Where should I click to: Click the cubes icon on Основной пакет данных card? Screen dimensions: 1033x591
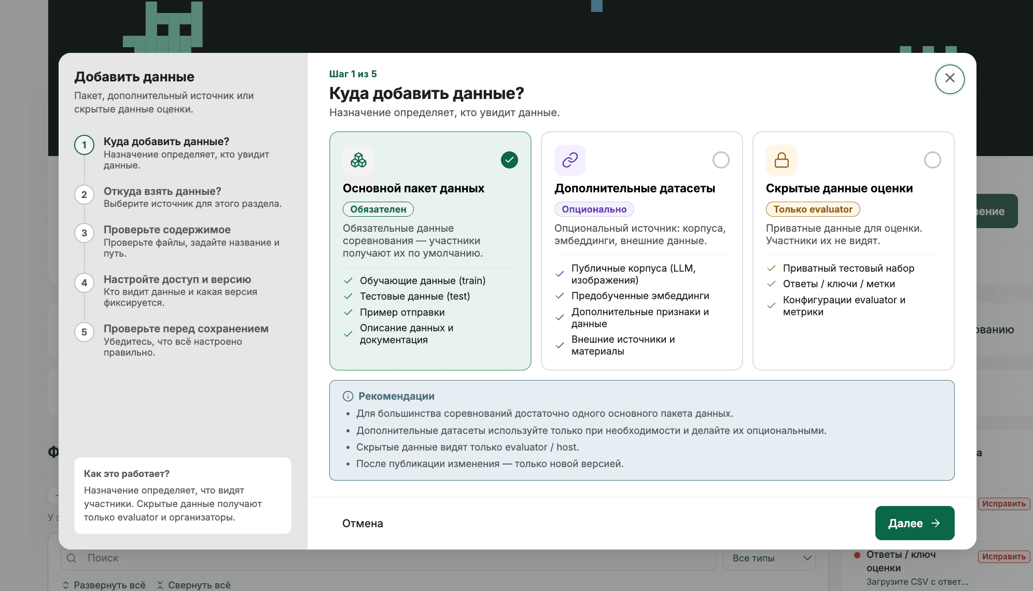click(x=358, y=160)
